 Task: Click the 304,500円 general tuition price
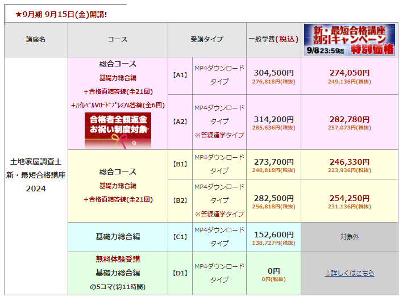(x=273, y=73)
